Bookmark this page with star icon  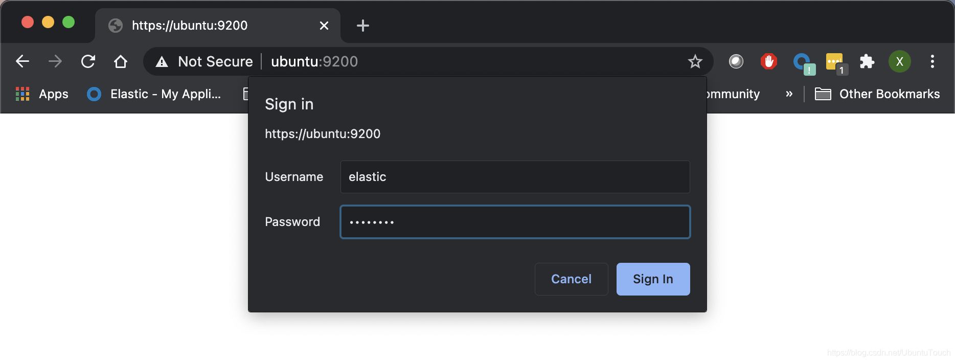pos(695,61)
